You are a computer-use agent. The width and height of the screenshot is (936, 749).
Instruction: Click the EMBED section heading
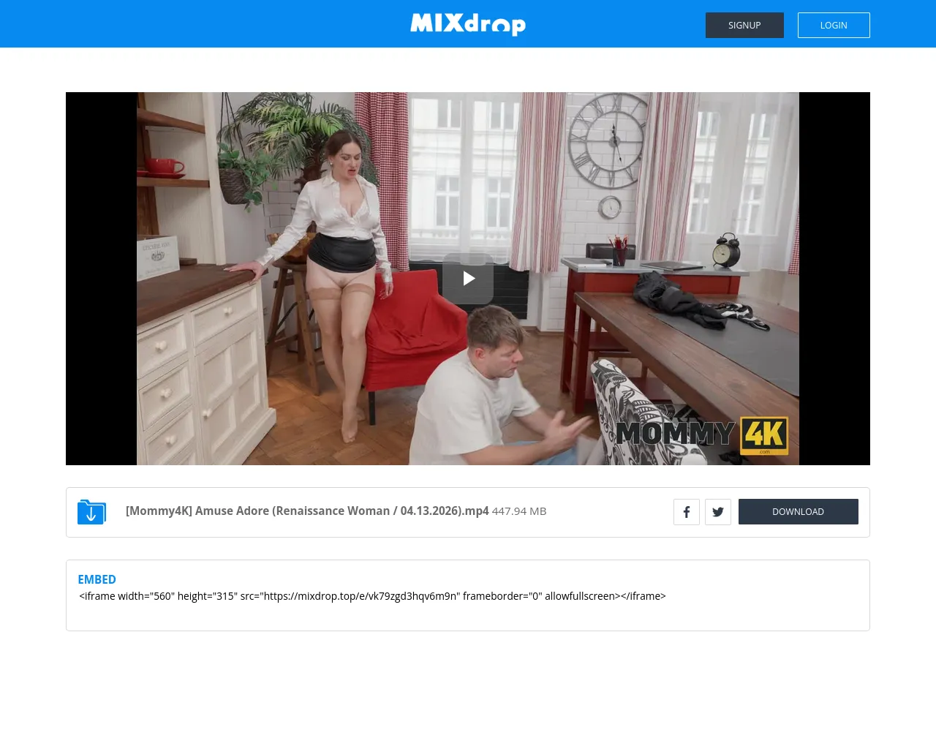(x=97, y=579)
